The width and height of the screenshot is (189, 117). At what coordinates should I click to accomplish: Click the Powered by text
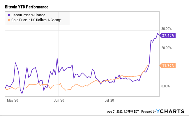tap(148, 111)
